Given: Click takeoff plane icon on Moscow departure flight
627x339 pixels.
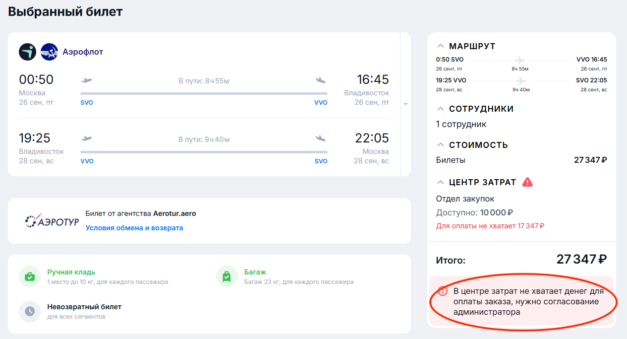Looking at the screenshot, I should pos(87,80).
